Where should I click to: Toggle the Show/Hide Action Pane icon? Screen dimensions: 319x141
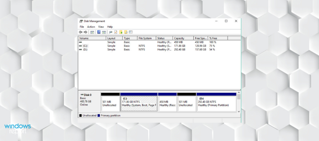pyautogui.click(x=104, y=32)
